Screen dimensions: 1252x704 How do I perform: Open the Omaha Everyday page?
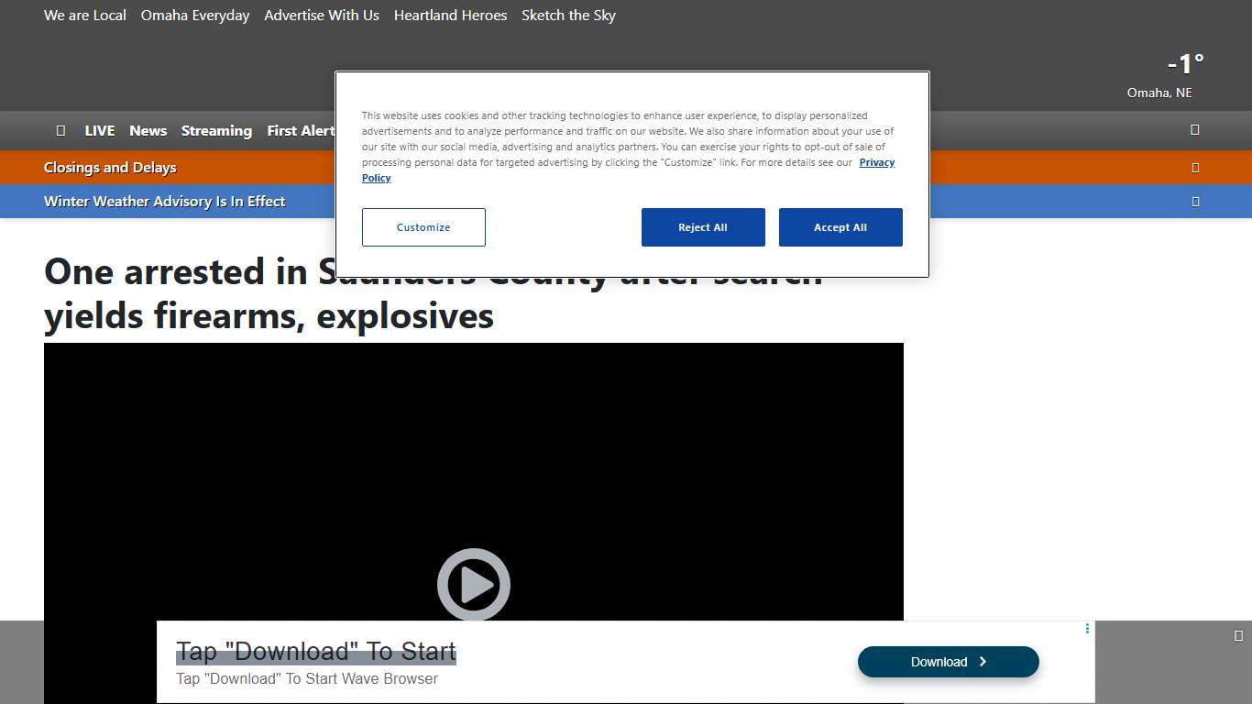tap(195, 16)
